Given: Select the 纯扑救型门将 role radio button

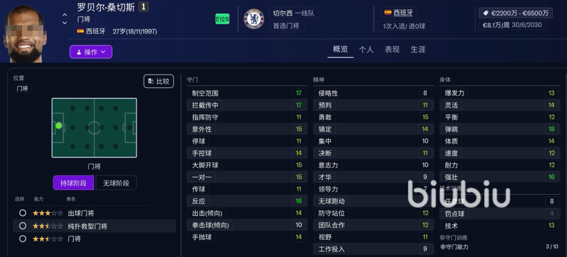Looking at the screenshot, I should click(23, 226).
